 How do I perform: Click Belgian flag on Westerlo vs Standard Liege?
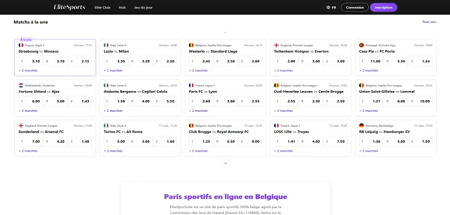(x=191, y=45)
